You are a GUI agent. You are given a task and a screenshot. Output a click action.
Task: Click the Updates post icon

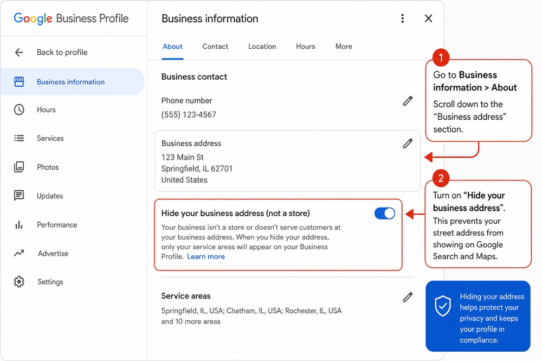19,195
